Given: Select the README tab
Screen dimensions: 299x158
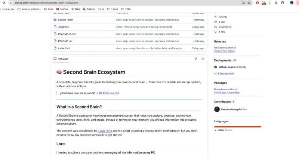Looking at the screenshot, I should click(x=61, y=59).
